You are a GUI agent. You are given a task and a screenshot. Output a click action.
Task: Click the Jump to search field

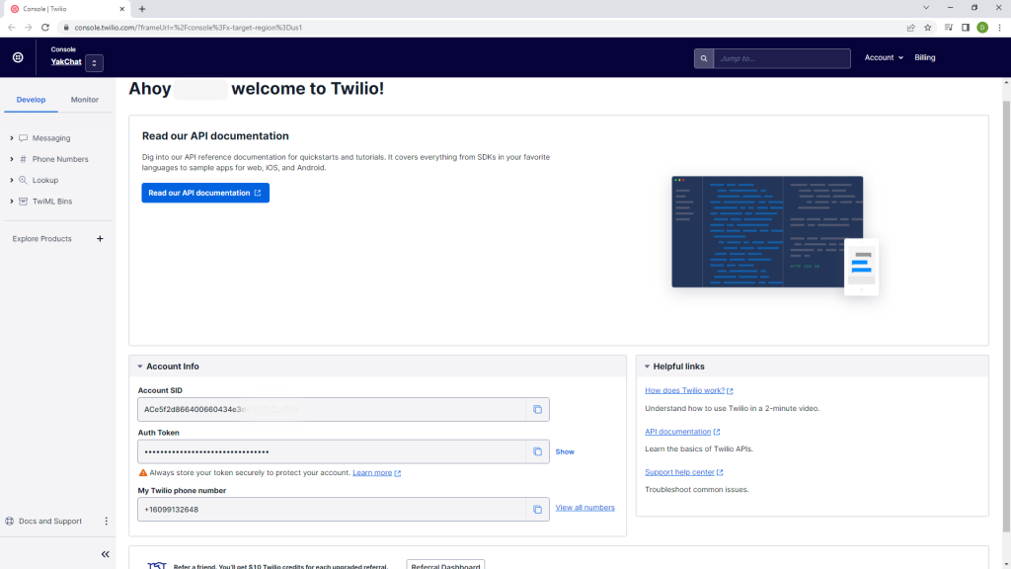pos(780,58)
